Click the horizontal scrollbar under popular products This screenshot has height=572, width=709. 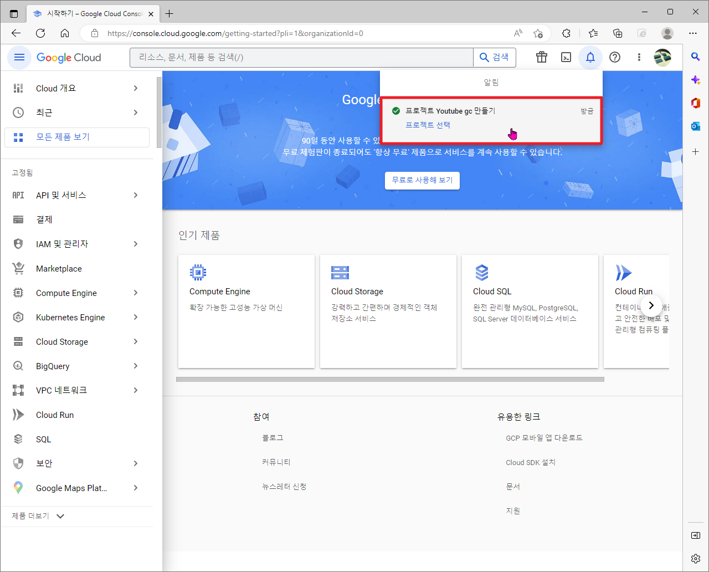[x=390, y=380]
